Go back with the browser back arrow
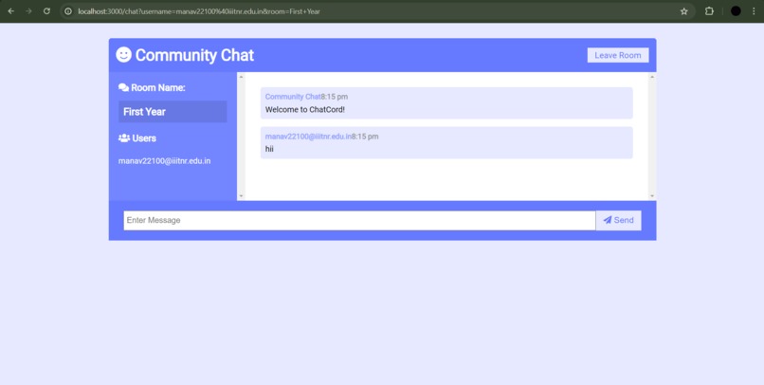This screenshot has height=385, width=764. (10, 11)
